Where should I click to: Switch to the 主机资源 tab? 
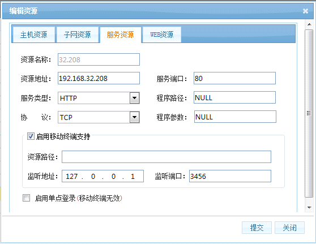click(33, 35)
